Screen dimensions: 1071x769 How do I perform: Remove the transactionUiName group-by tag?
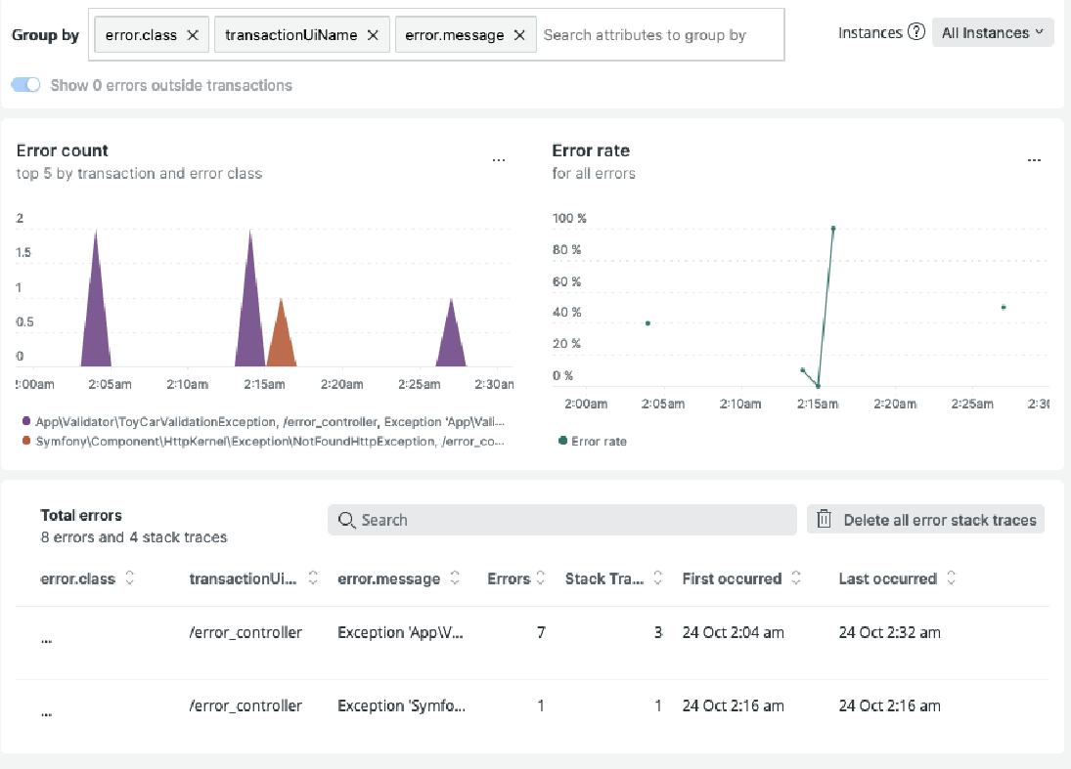pyautogui.click(x=373, y=35)
